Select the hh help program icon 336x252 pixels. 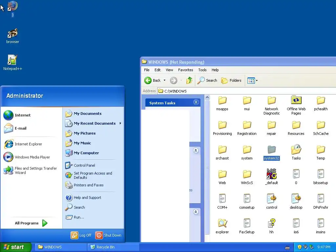[x=271, y=226]
